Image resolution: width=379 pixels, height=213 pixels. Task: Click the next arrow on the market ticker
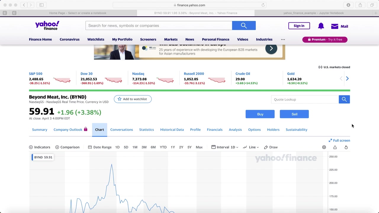tap(347, 78)
